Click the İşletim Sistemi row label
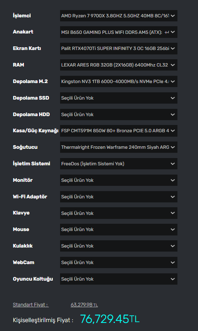Screen dimensions: 198x331 click(31, 164)
